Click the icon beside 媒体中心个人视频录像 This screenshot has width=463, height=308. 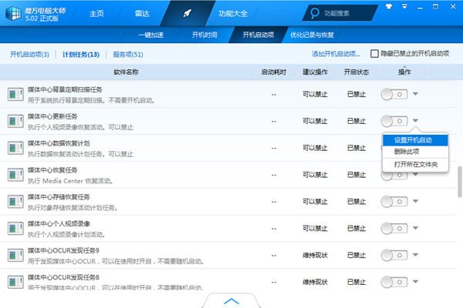pyautogui.click(x=15, y=228)
